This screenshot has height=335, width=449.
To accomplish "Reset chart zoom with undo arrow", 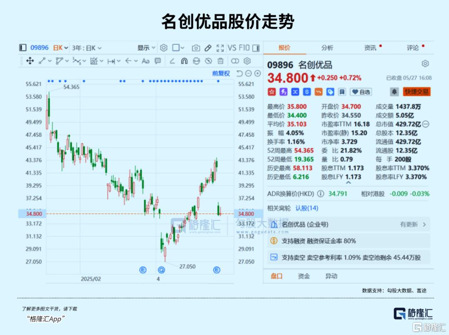I will click(239, 73).
